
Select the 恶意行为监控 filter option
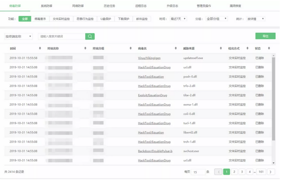(x=84, y=19)
